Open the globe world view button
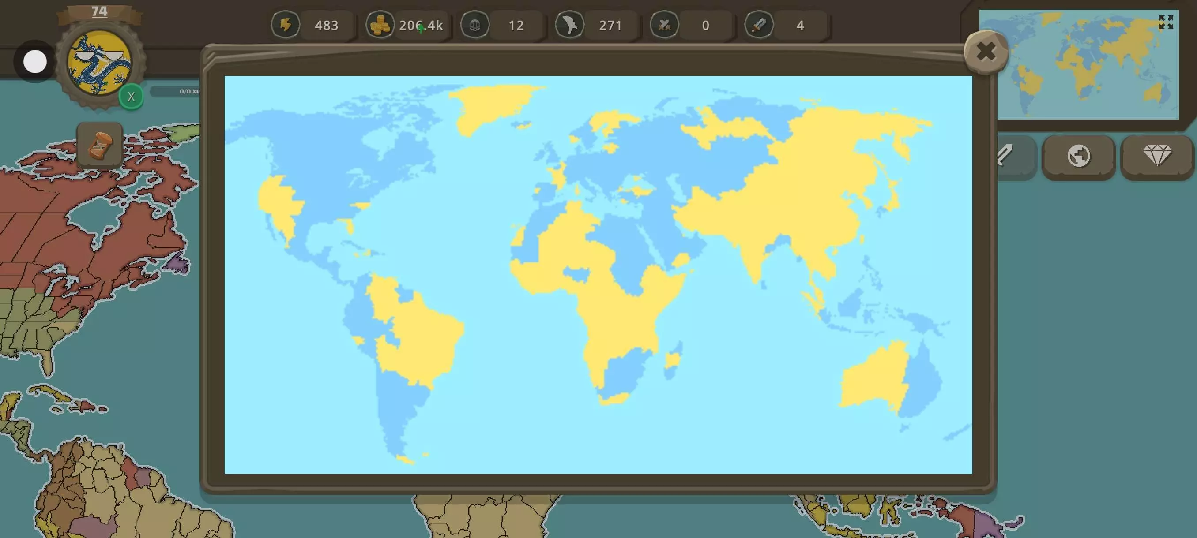Image resolution: width=1197 pixels, height=538 pixels. pos(1078,156)
